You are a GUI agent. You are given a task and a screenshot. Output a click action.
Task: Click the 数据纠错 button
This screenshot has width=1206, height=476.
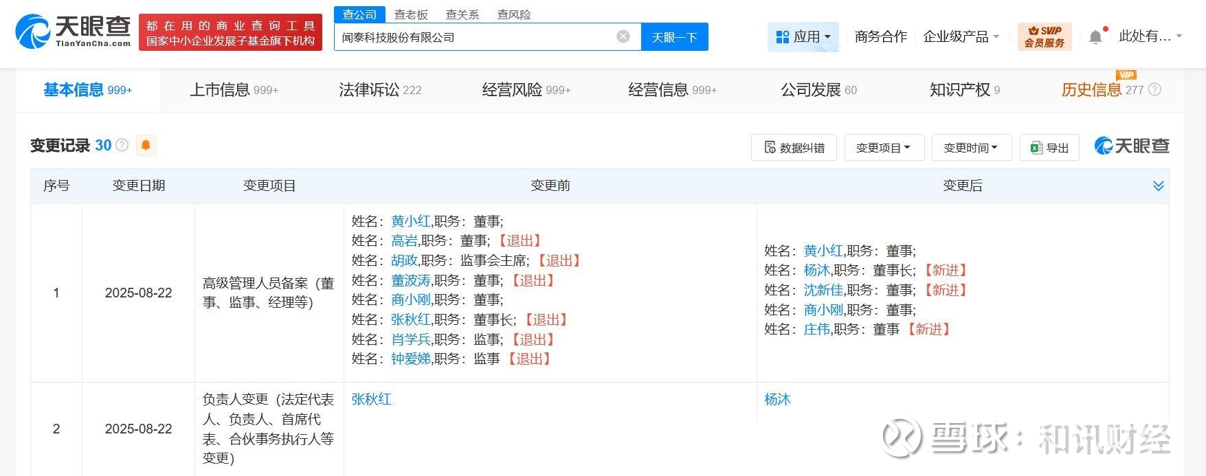click(x=794, y=148)
